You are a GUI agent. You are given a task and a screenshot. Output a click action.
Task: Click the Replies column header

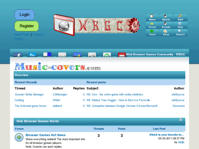coord(79,88)
